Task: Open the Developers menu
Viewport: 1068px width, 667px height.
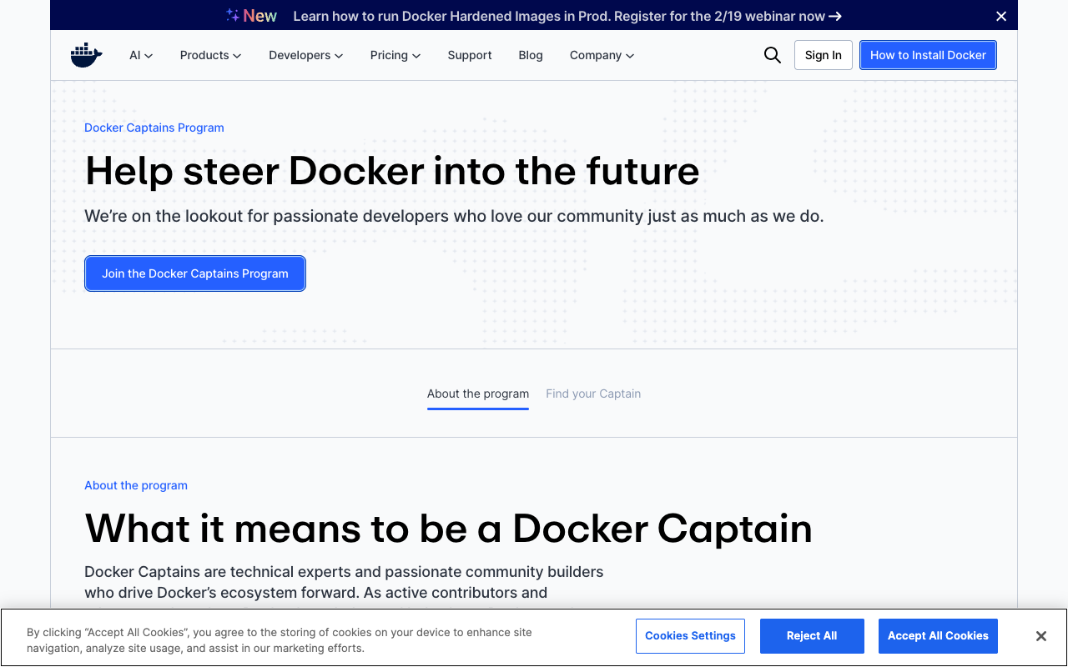Action: pos(305,55)
